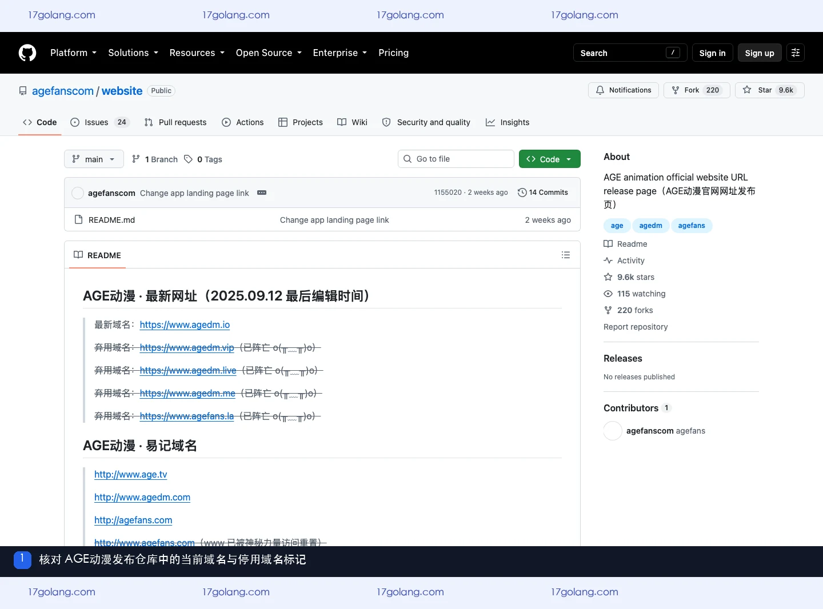This screenshot has width=823, height=609.
Task: Click the 9.6k stars link
Action: (x=636, y=277)
